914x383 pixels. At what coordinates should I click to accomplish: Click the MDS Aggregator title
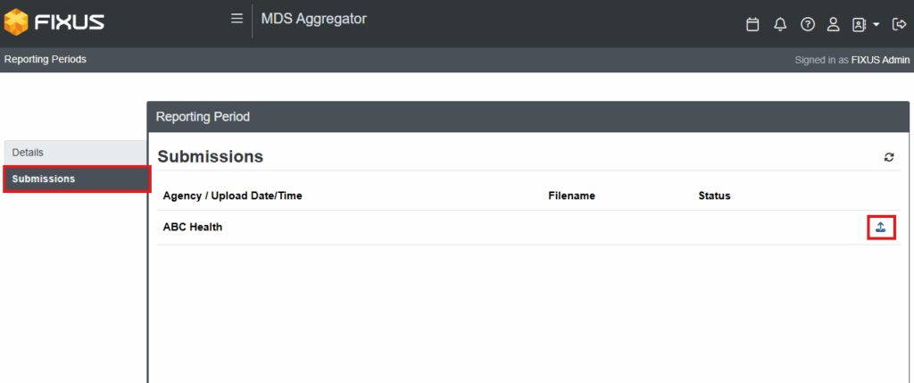pos(313,19)
